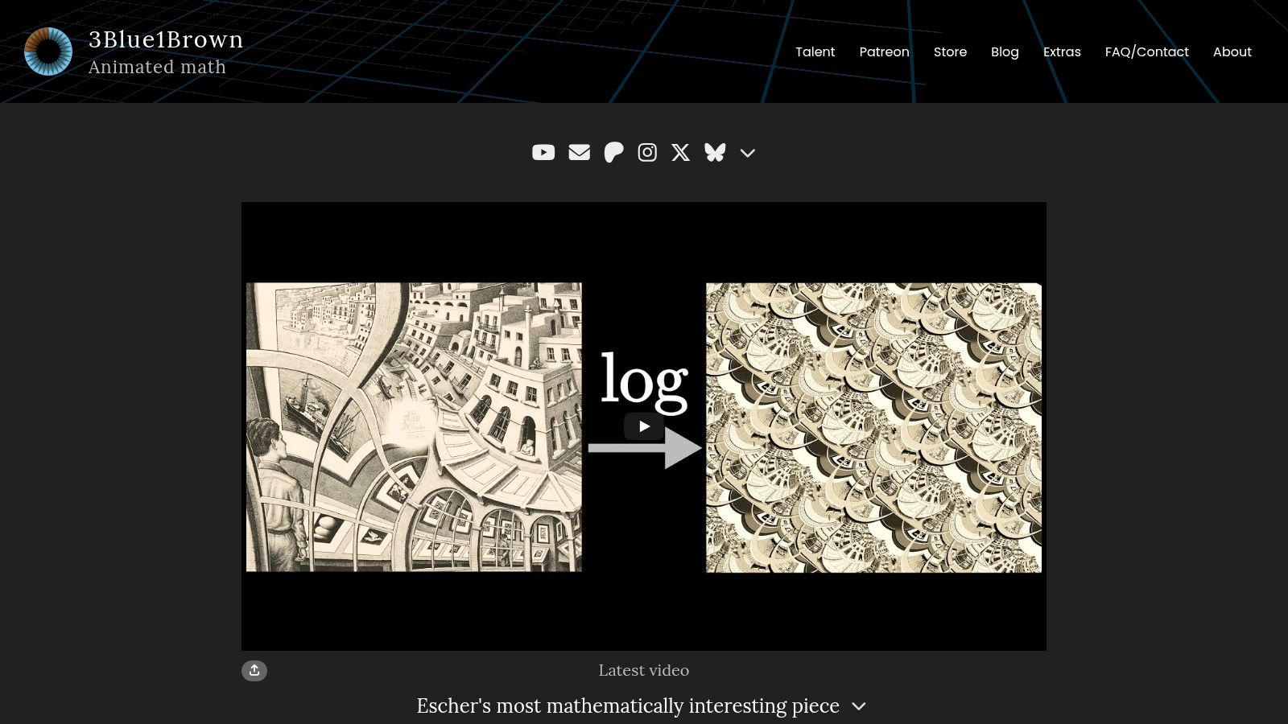
Task: Click the Animated math subtitle
Action: (x=157, y=67)
